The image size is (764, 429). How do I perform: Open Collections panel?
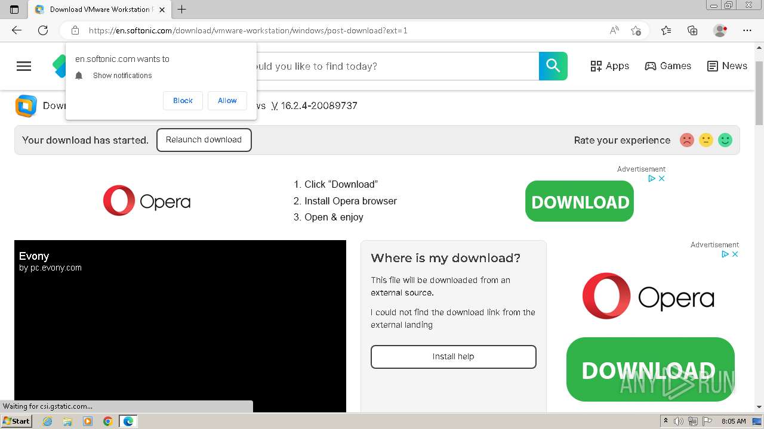[x=692, y=30]
